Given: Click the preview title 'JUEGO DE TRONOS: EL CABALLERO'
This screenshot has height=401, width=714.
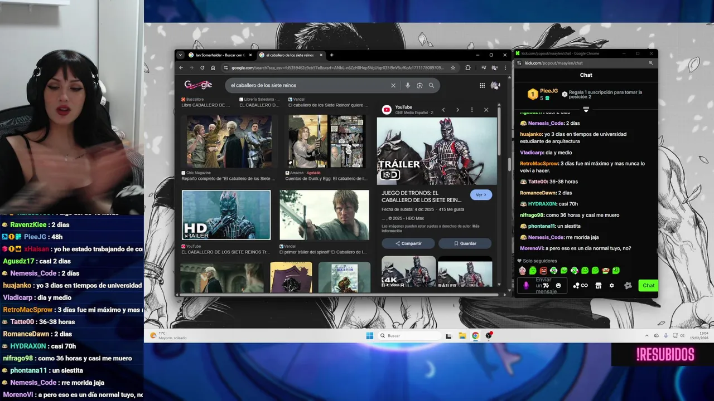Looking at the screenshot, I should (x=422, y=196).
